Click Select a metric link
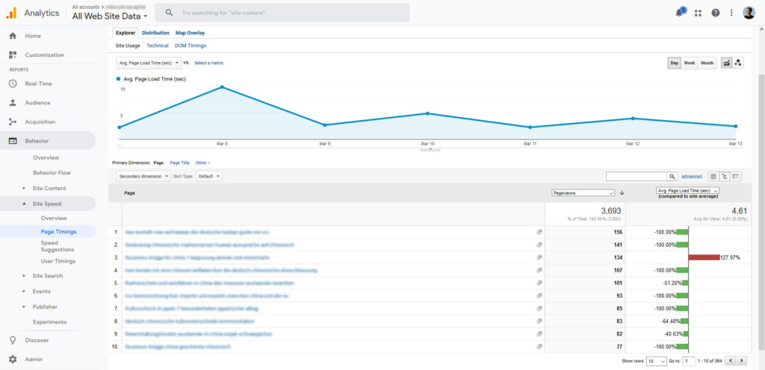The width and height of the screenshot is (765, 370). (x=209, y=63)
